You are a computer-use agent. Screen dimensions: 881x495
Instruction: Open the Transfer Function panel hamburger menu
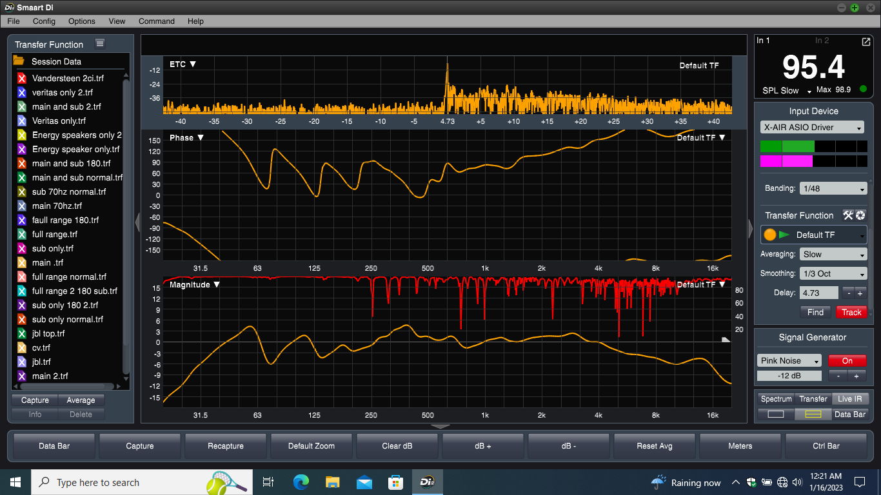coord(100,43)
